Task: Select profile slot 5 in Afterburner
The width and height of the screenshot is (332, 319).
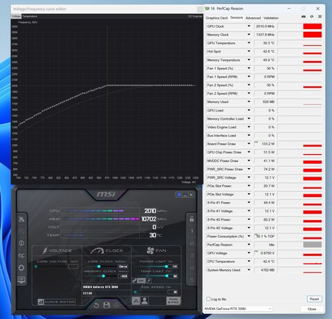Action: point(192,280)
